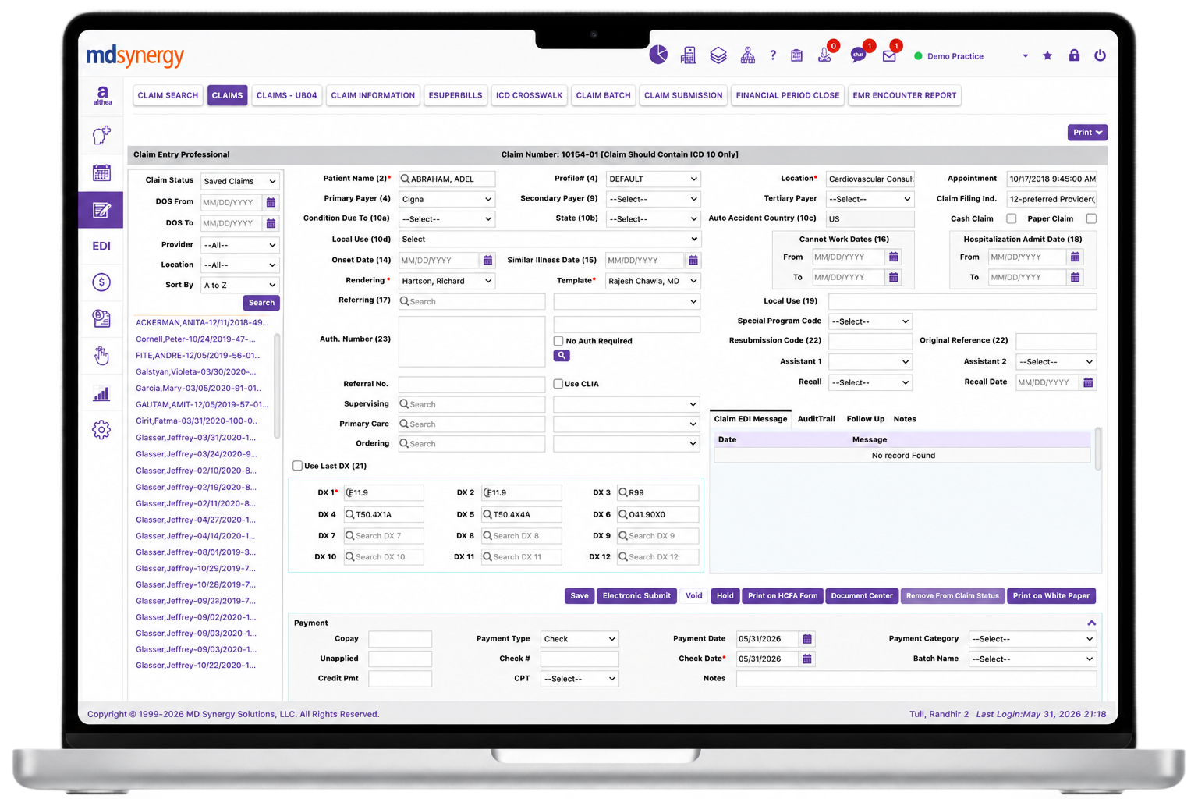Open the EDI sidebar section
1198x799 pixels.
coord(101,246)
